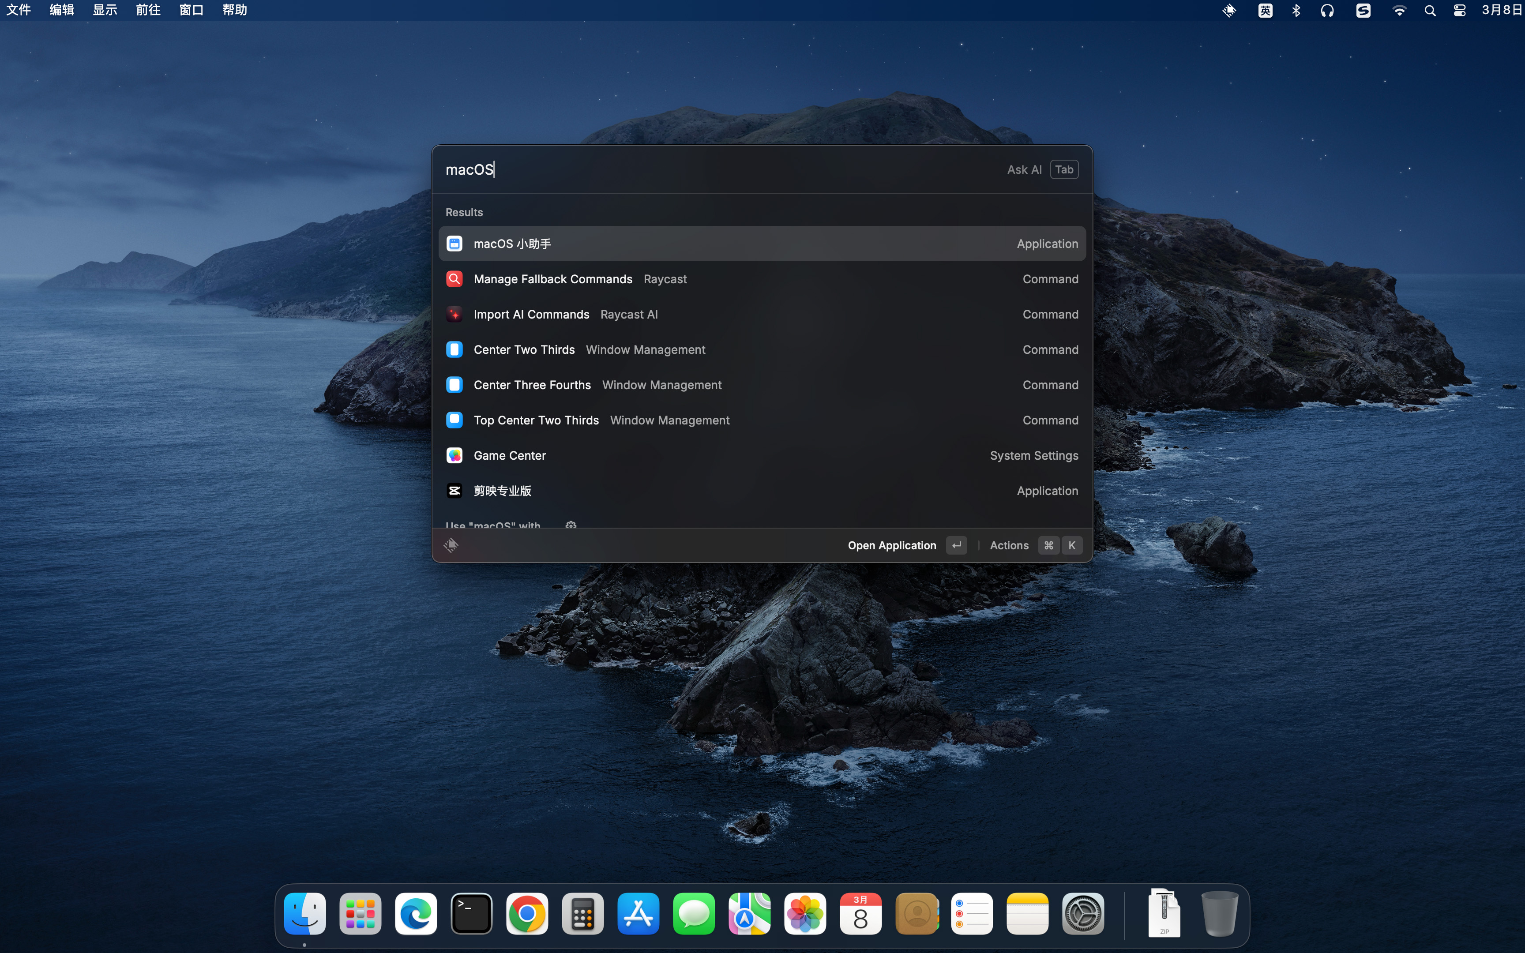Click the Game Center colorful icon
1525x953 pixels.
tap(454, 455)
